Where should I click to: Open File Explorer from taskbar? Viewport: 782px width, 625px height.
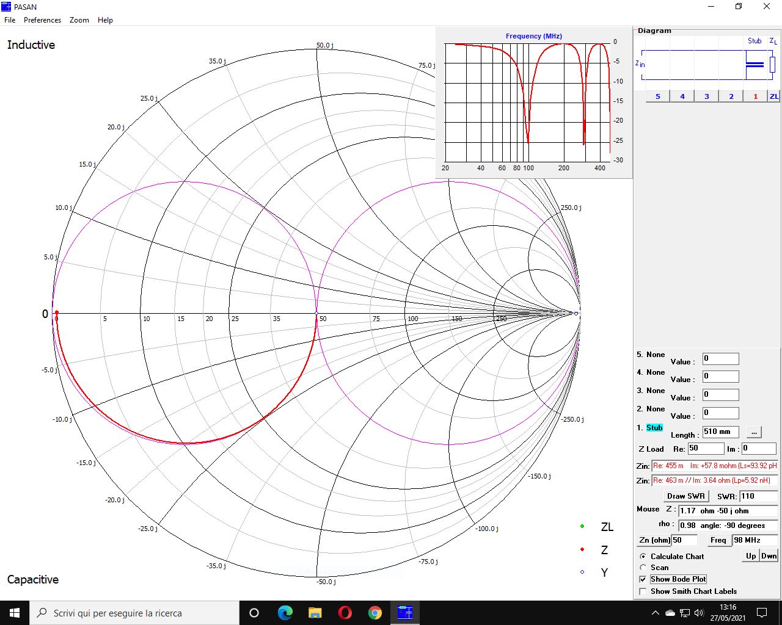point(315,613)
